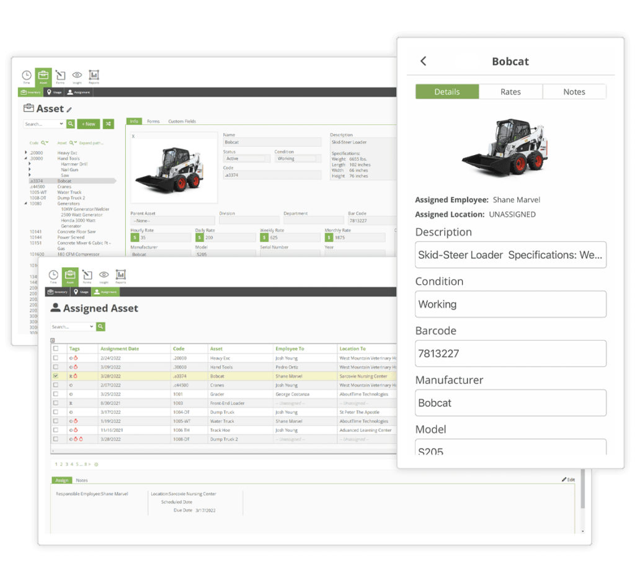Uncheck the Bobcat row checkbox
The image size is (635, 582).
[55, 376]
